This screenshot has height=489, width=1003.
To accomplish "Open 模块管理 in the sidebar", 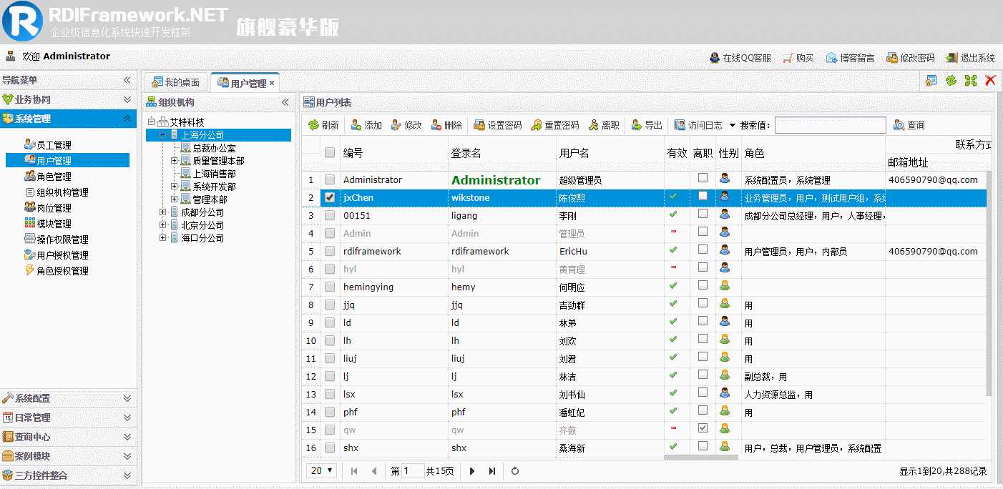I will click(47, 224).
